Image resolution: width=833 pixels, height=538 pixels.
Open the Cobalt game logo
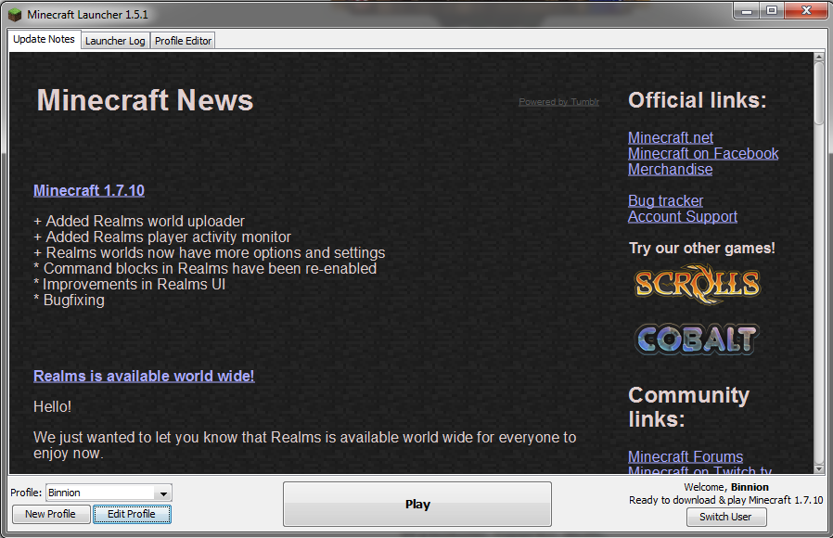click(697, 339)
